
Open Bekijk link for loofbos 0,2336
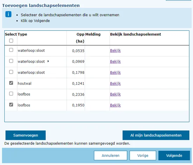(x=115, y=94)
